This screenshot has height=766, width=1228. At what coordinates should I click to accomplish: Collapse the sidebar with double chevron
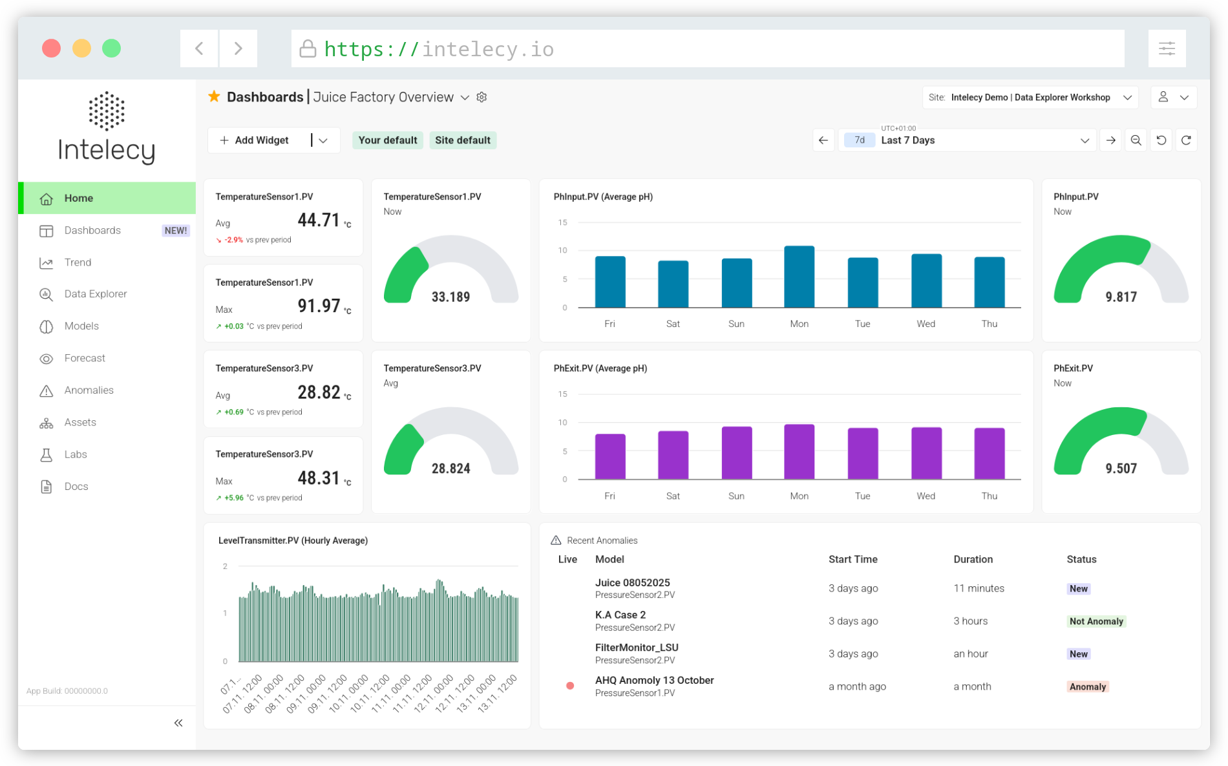(178, 723)
